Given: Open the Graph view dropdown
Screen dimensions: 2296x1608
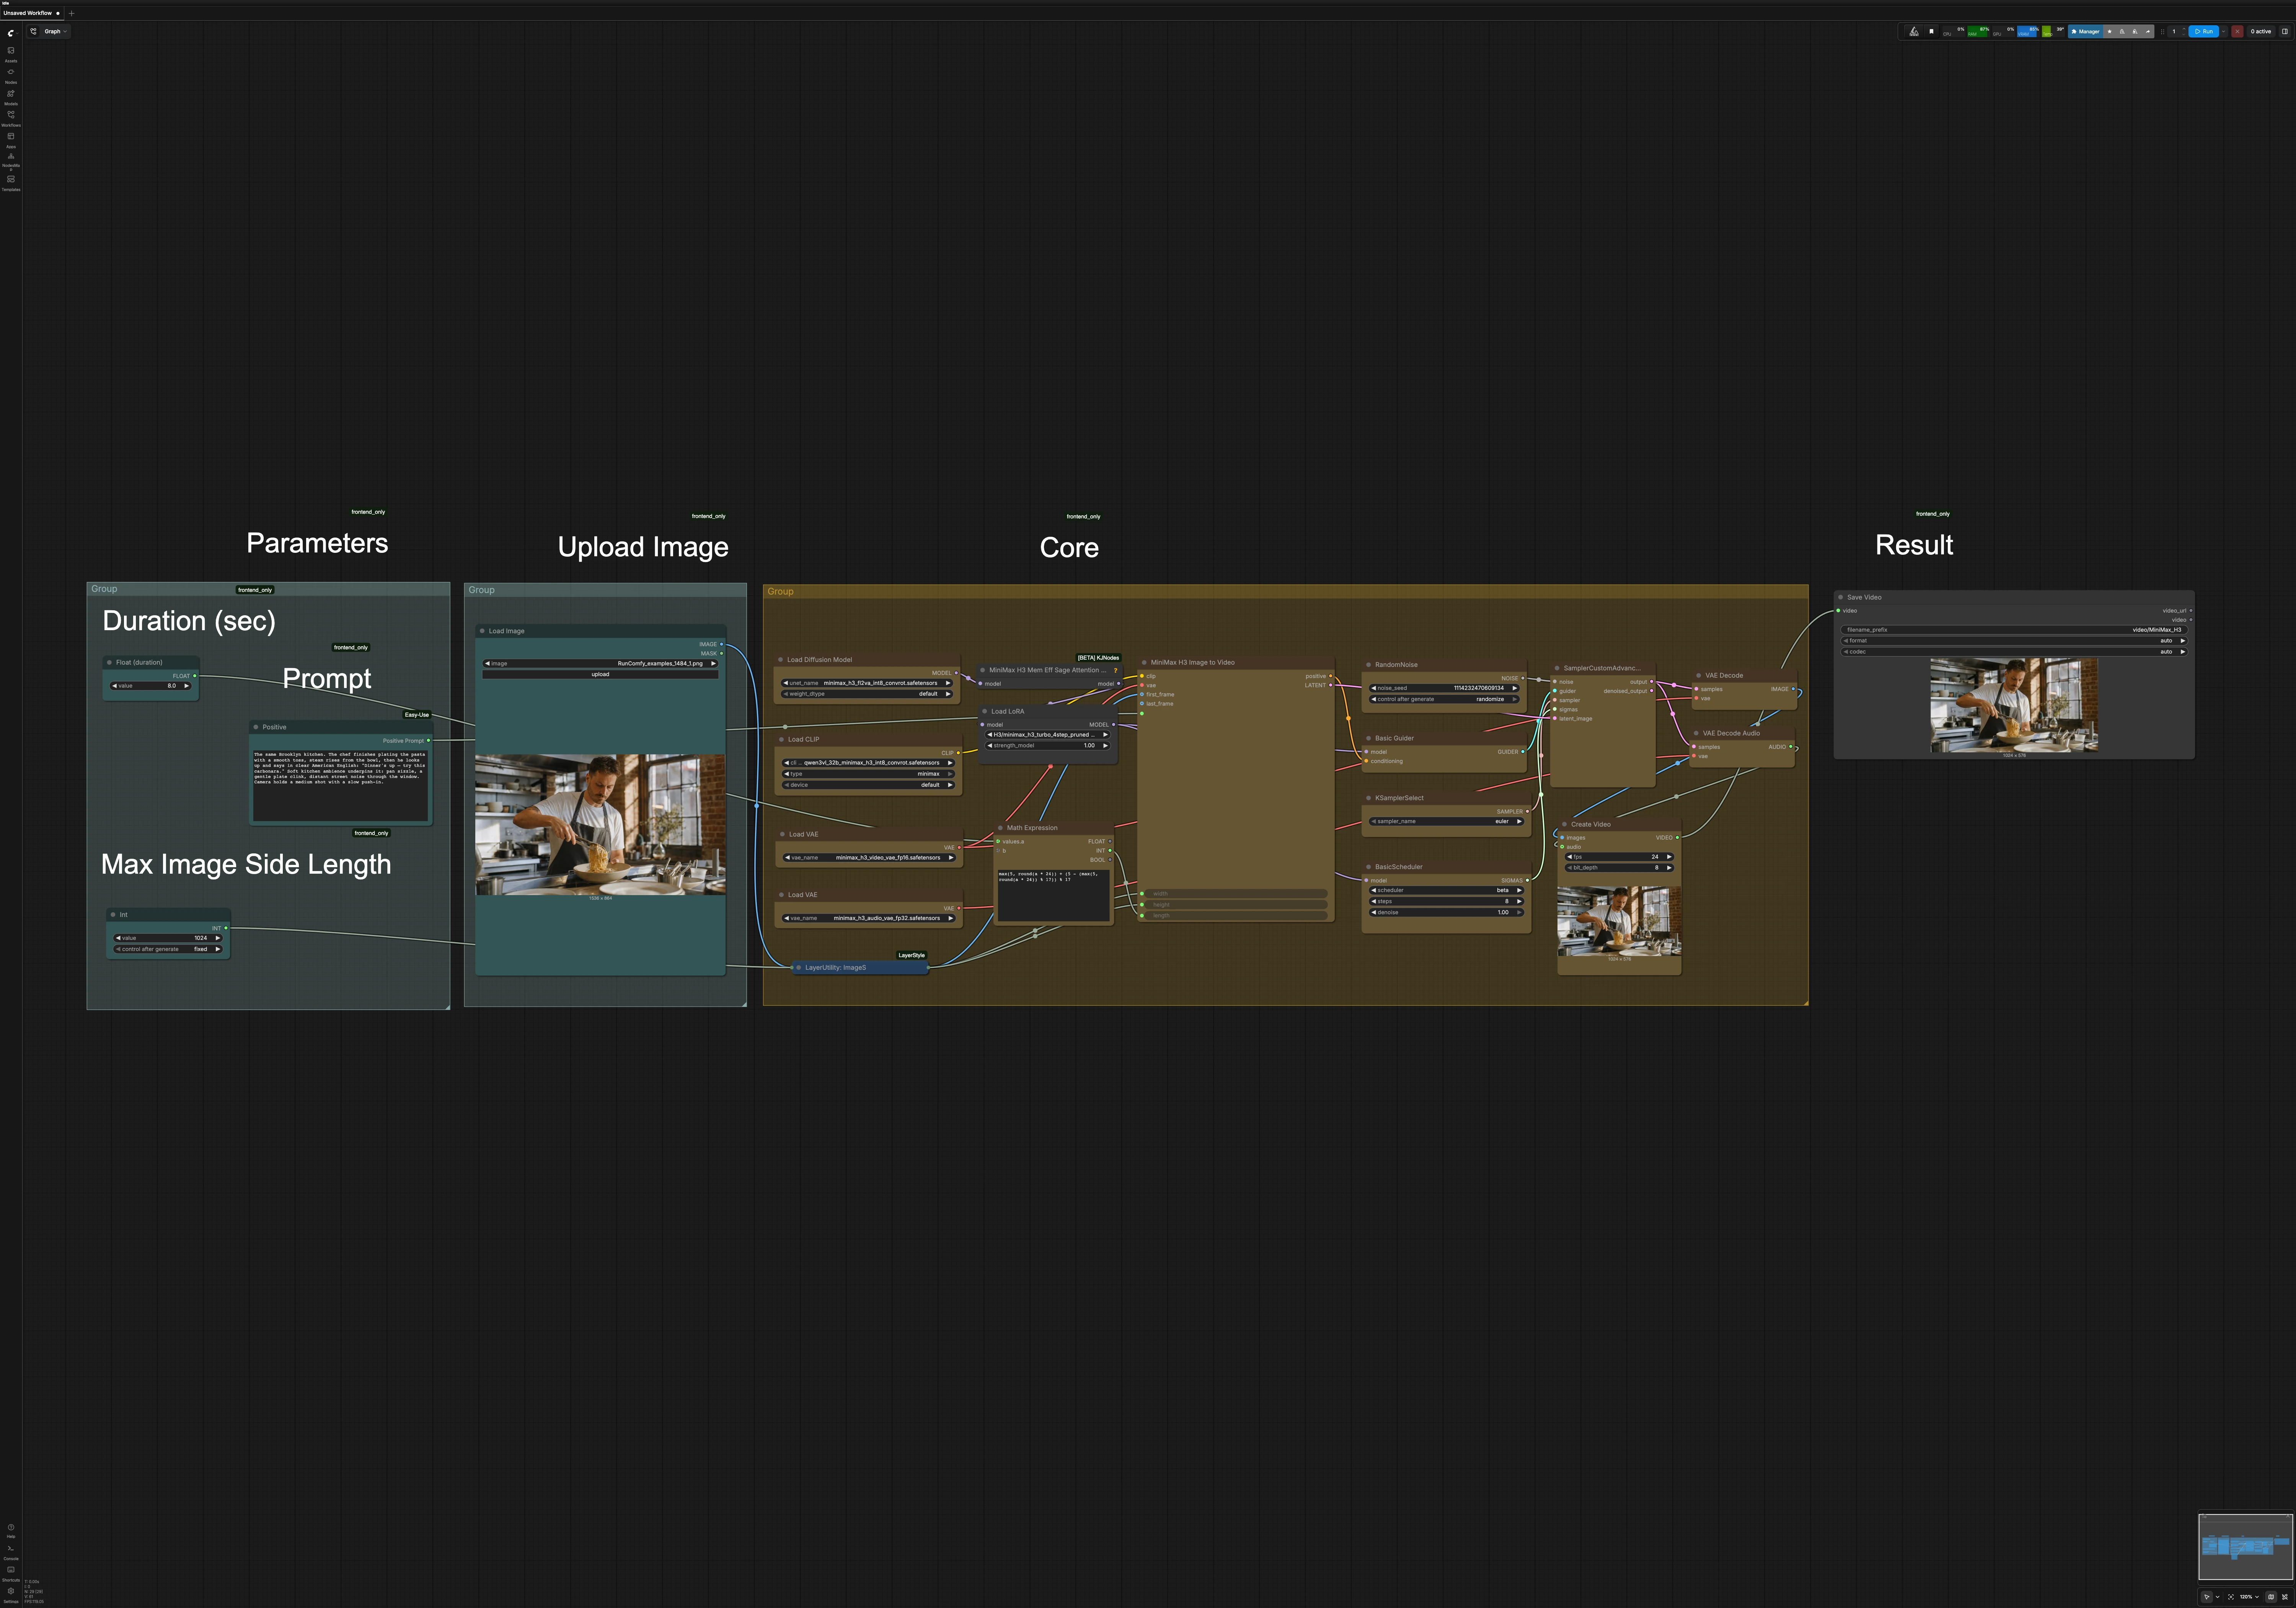Looking at the screenshot, I should pyautogui.click(x=55, y=31).
